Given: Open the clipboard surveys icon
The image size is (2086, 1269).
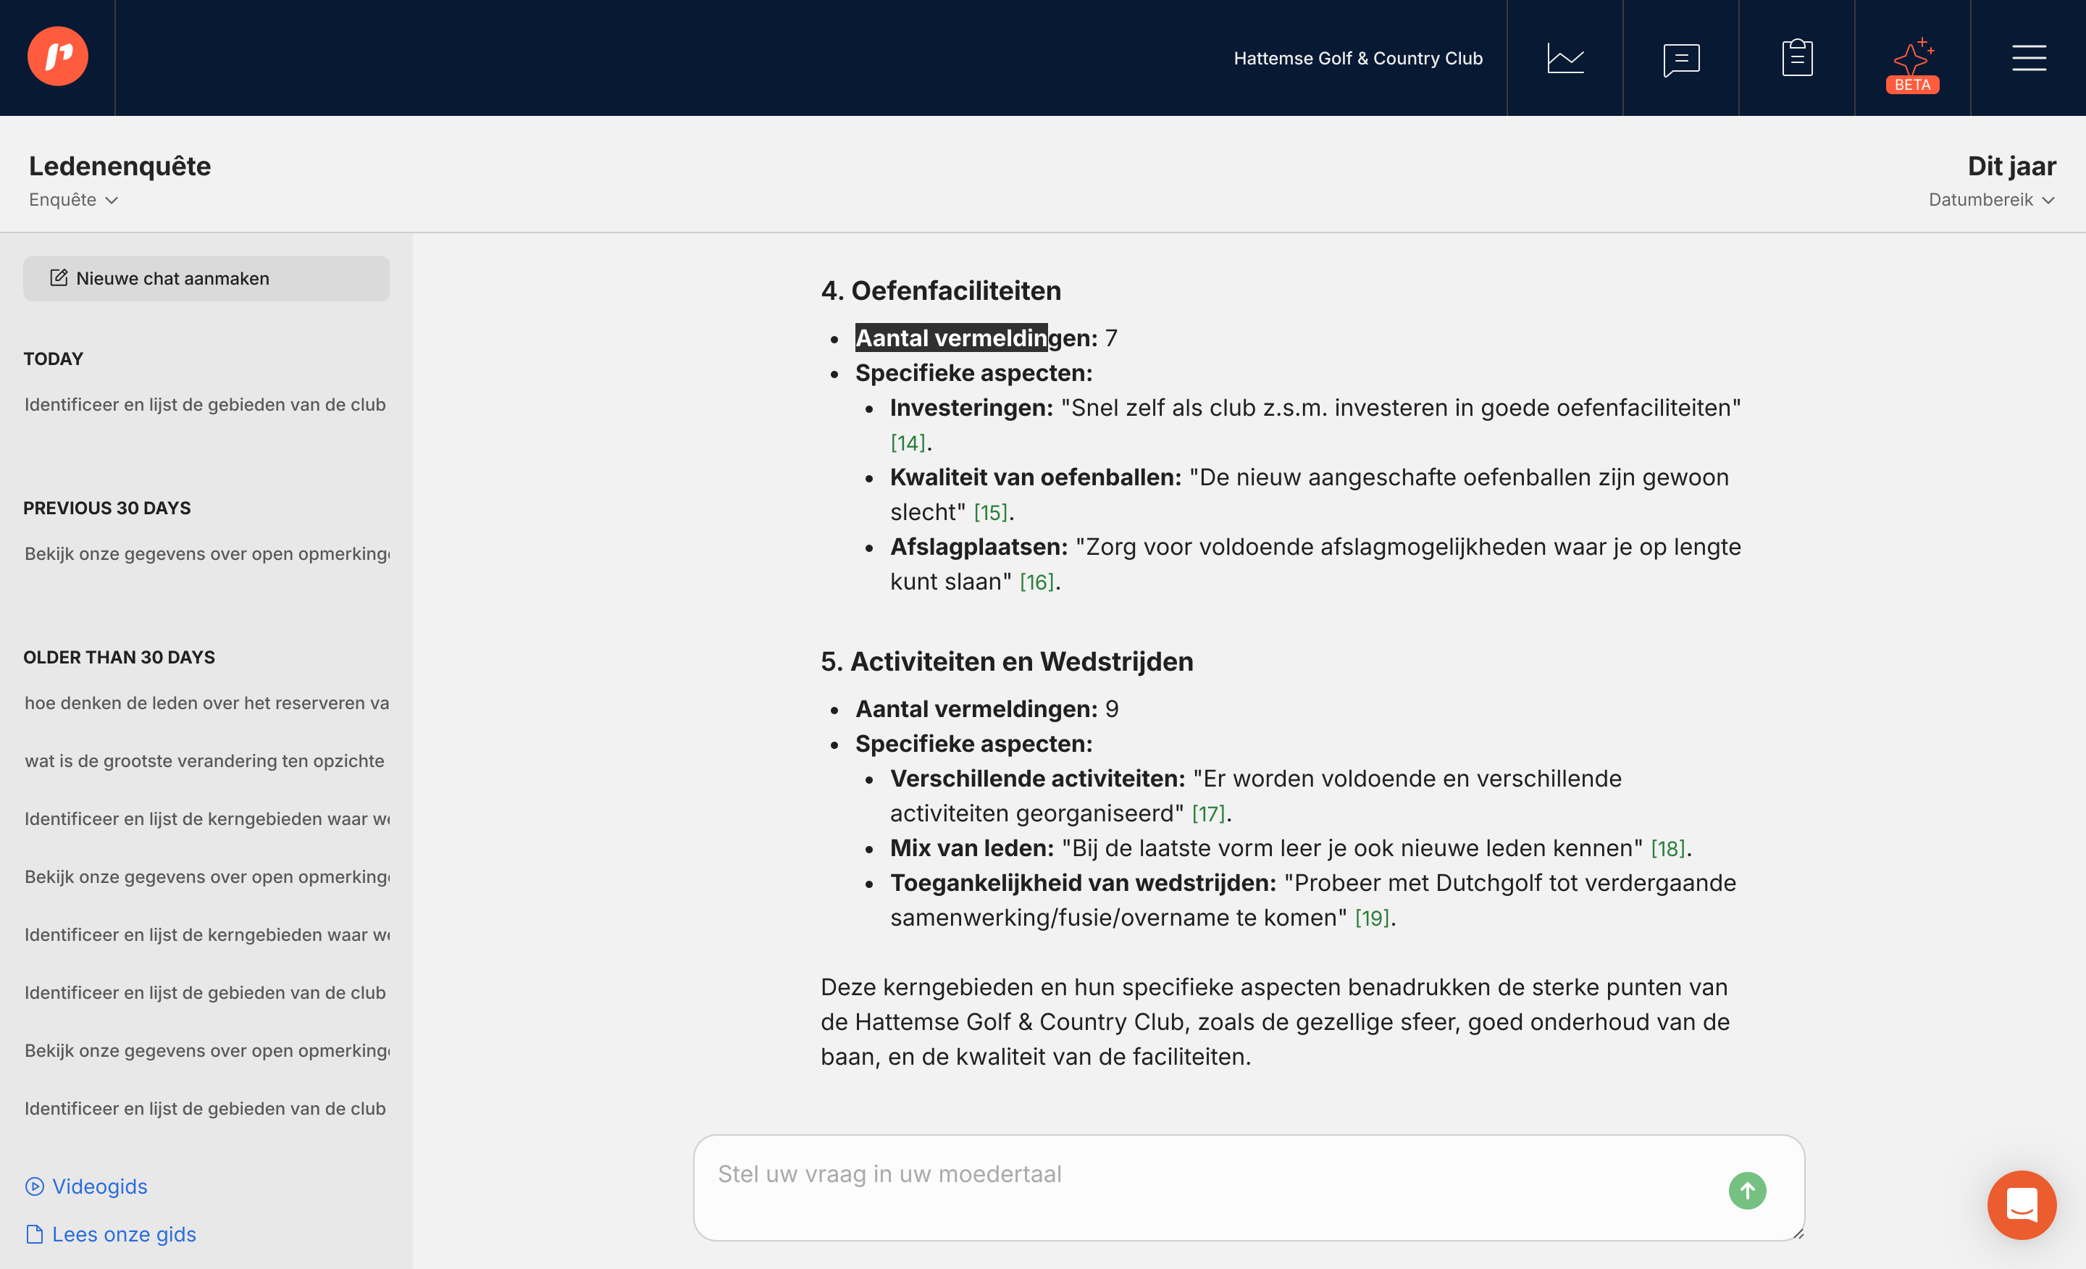Looking at the screenshot, I should tap(1796, 57).
